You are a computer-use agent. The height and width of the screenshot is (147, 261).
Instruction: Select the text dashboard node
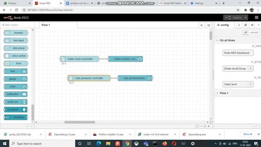pyautogui.click(x=16, y=71)
